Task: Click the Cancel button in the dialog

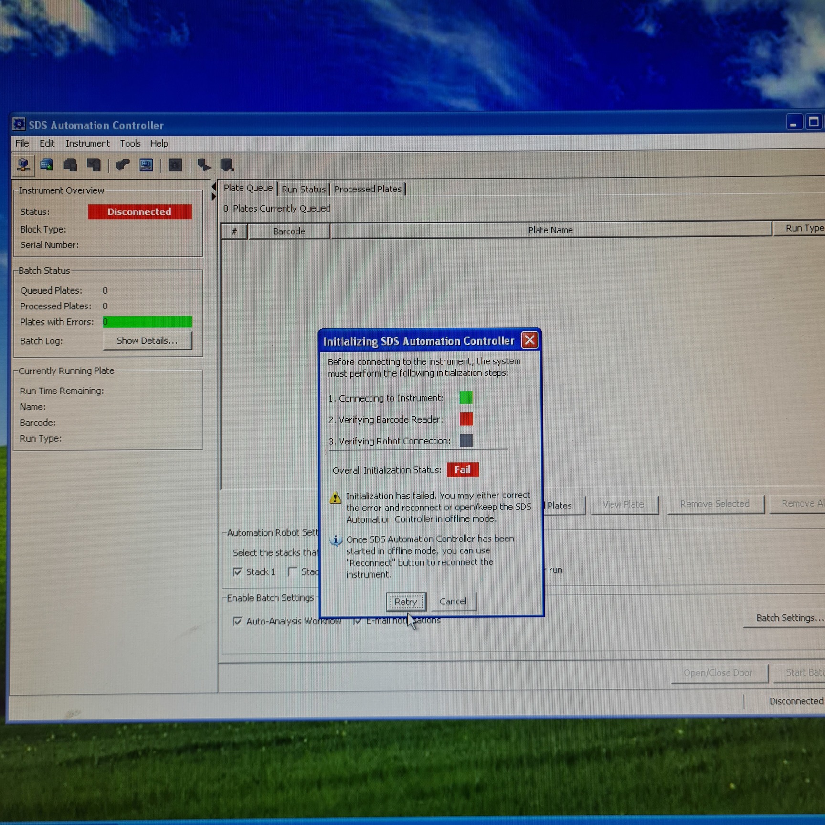Action: (453, 601)
